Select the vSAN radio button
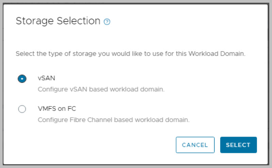This screenshot has height=168, width=272. [22, 79]
